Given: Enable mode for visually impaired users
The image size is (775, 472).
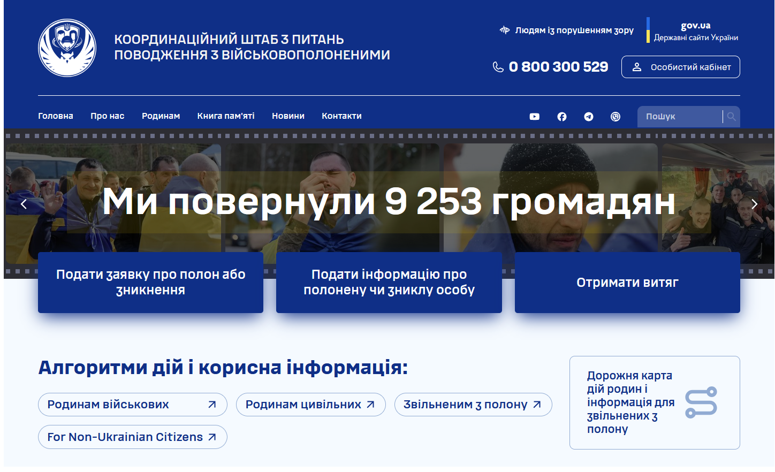Looking at the screenshot, I should (x=566, y=31).
